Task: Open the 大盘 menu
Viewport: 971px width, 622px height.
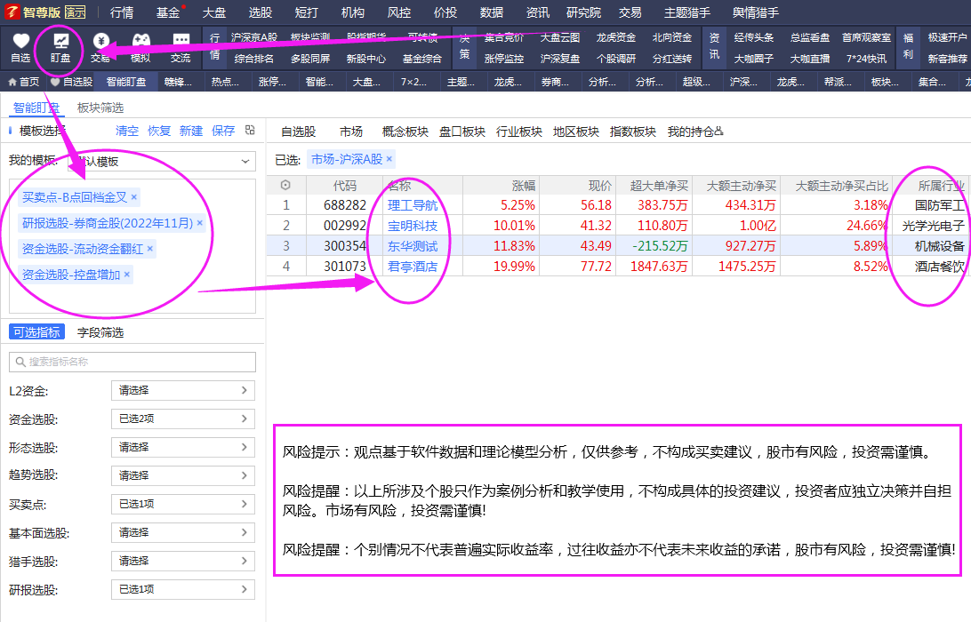Action: tap(214, 12)
